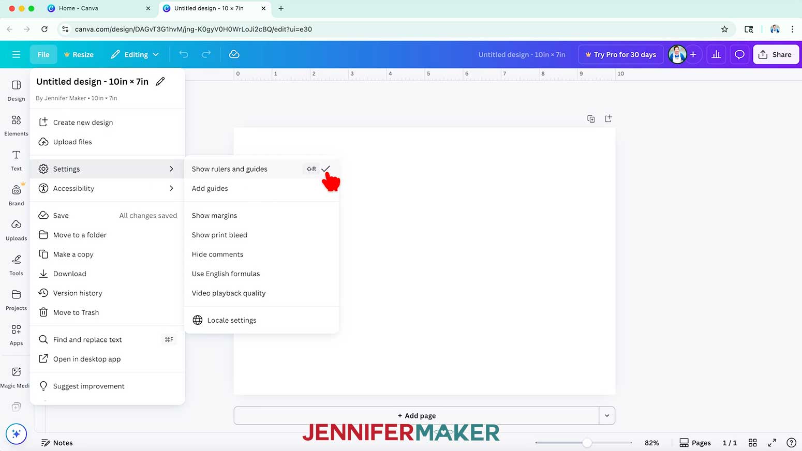Viewport: 802px width, 451px height.
Task: Open grid view thumbnails icon
Action: pos(752,443)
